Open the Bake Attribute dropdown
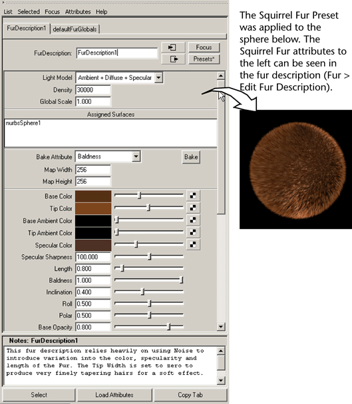Screen dimensions: 352x404 click(x=136, y=156)
